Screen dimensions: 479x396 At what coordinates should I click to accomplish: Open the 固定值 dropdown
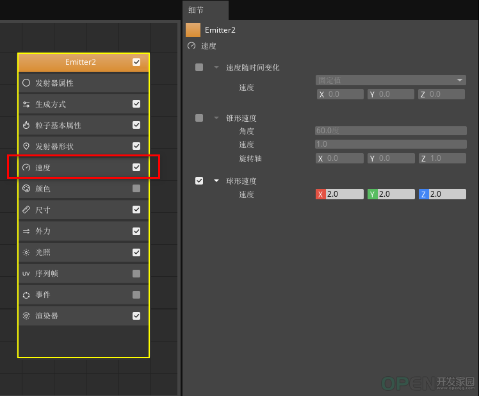coord(391,80)
